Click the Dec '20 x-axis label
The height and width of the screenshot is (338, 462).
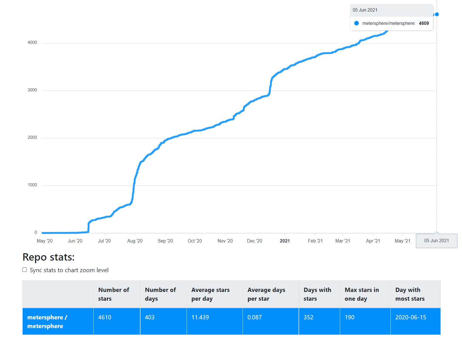point(254,241)
